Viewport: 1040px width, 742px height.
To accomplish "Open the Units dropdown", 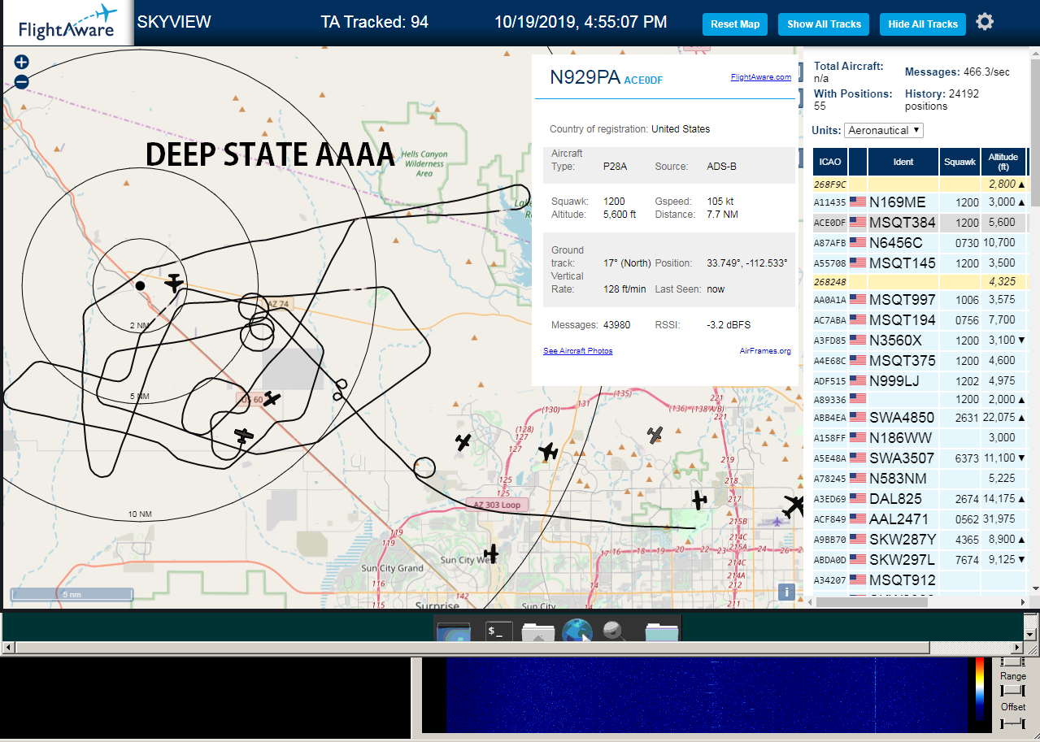I will [884, 130].
